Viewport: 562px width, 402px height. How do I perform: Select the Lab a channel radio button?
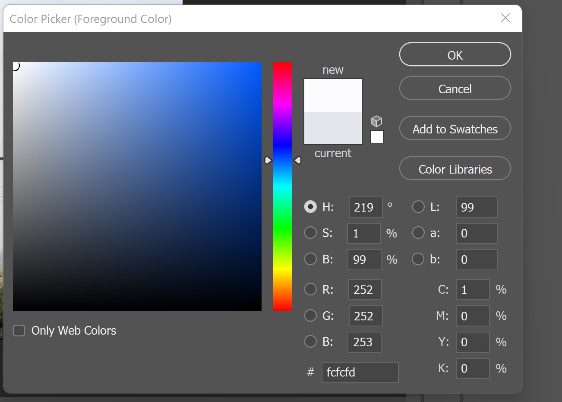point(418,233)
